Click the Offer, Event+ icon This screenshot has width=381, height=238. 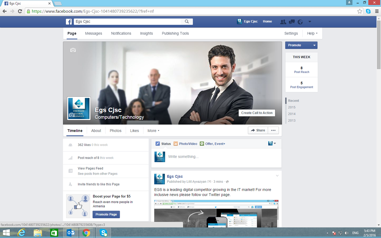coord(202,144)
